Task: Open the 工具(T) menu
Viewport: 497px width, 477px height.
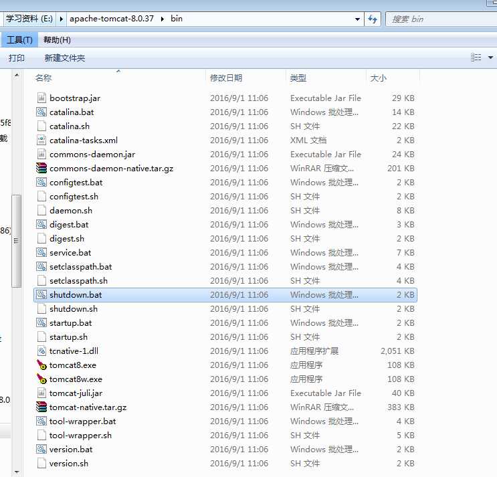Action: 19,40
